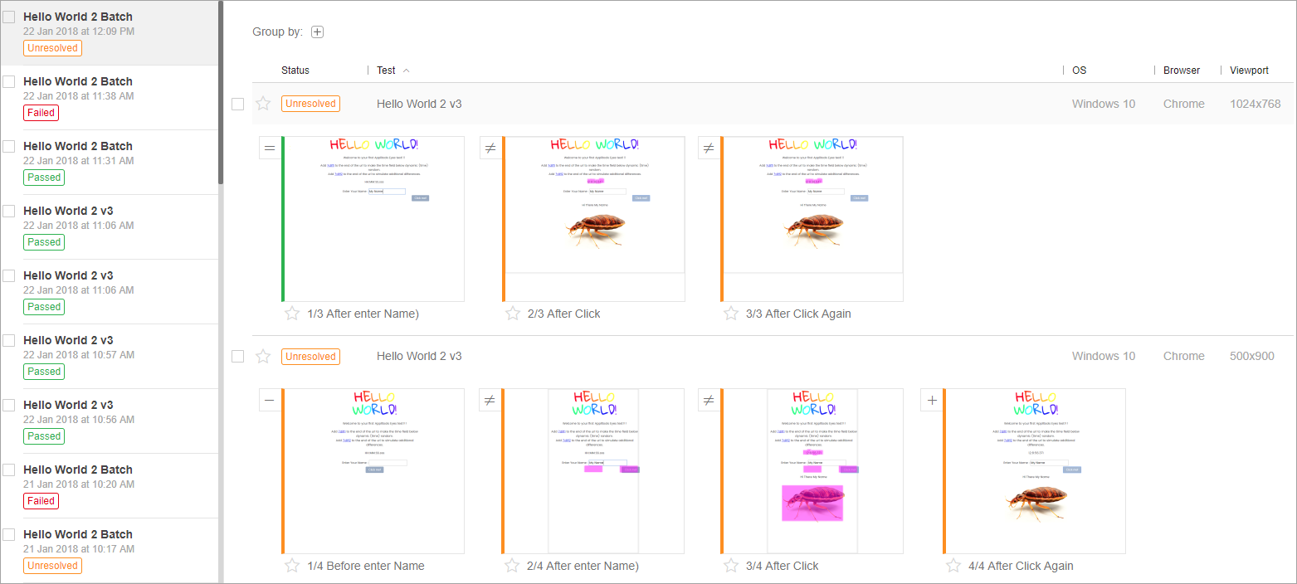The height and width of the screenshot is (584, 1297).
Task: Open the Passed batch from 11:31 AM
Action: tap(78, 146)
